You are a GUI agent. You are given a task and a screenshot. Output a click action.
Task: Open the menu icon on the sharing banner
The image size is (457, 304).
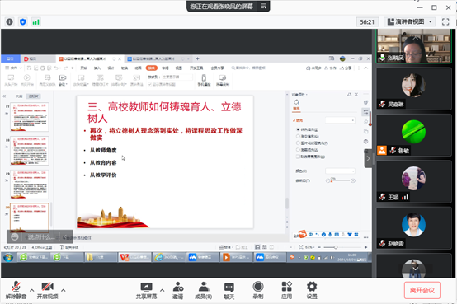pos(264,6)
